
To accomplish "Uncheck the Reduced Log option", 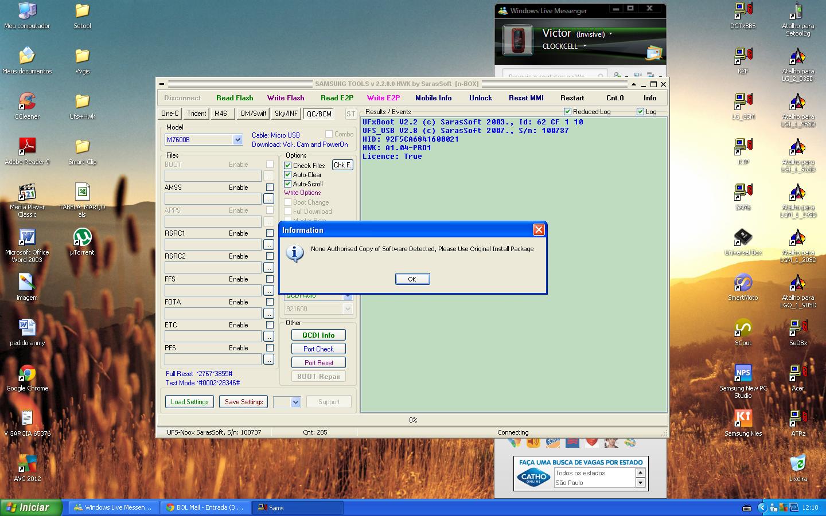I will (x=567, y=112).
